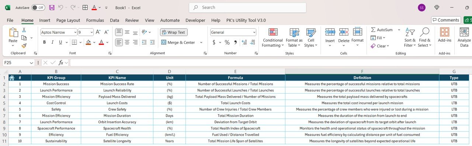Click the Middle Align icon
472x146 pixels.
tap(127, 32)
